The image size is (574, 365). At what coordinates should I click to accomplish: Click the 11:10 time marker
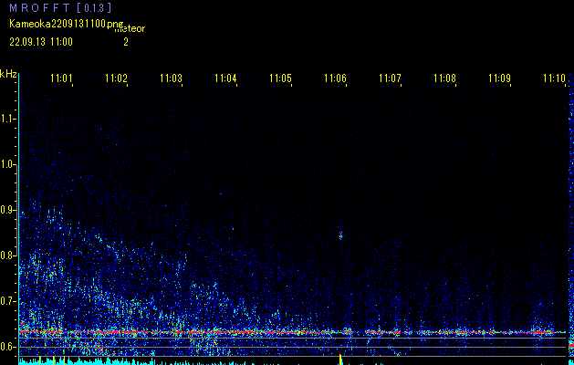(x=554, y=78)
